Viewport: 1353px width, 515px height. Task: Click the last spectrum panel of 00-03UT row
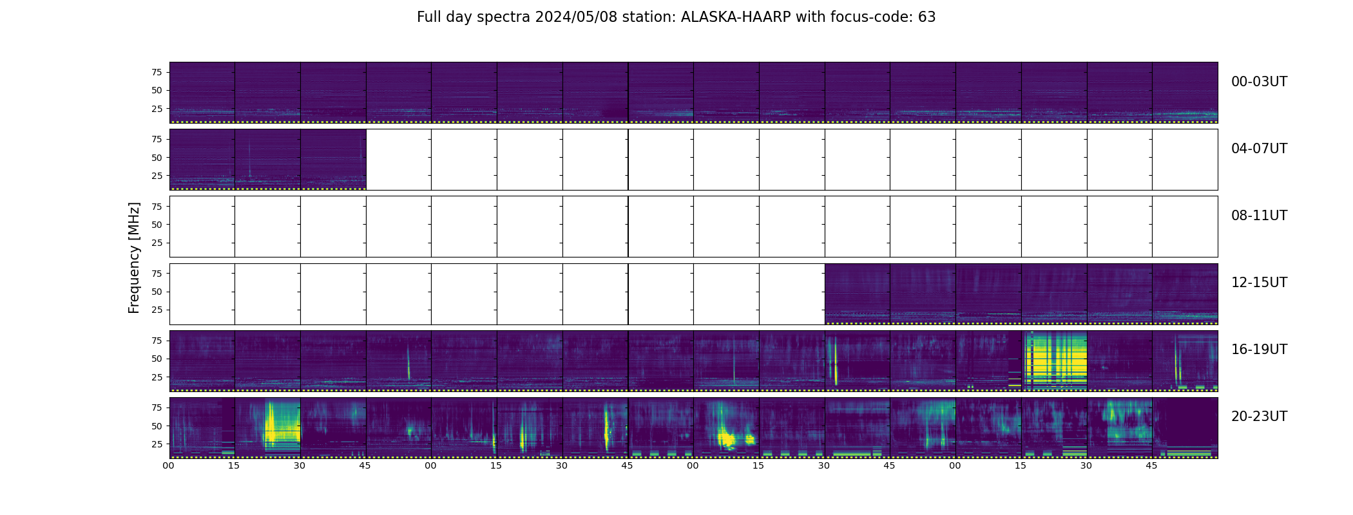[1185, 93]
